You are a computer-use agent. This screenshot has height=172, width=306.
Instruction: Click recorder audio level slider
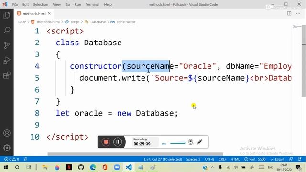(177, 143)
